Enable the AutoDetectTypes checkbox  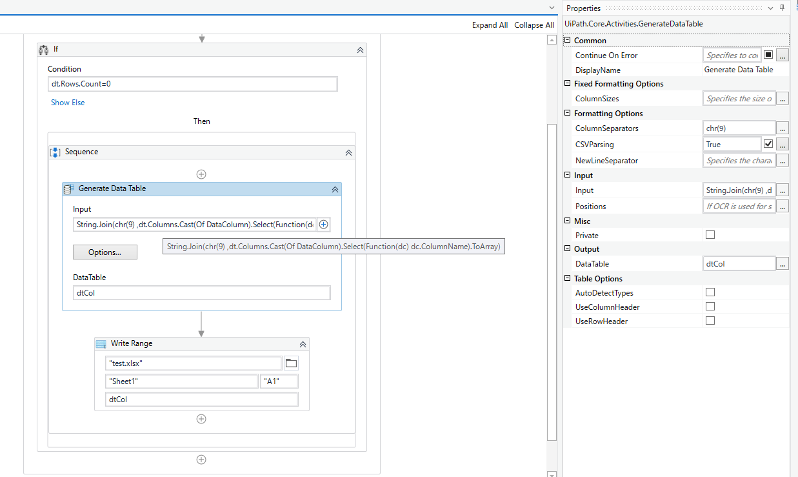710,292
